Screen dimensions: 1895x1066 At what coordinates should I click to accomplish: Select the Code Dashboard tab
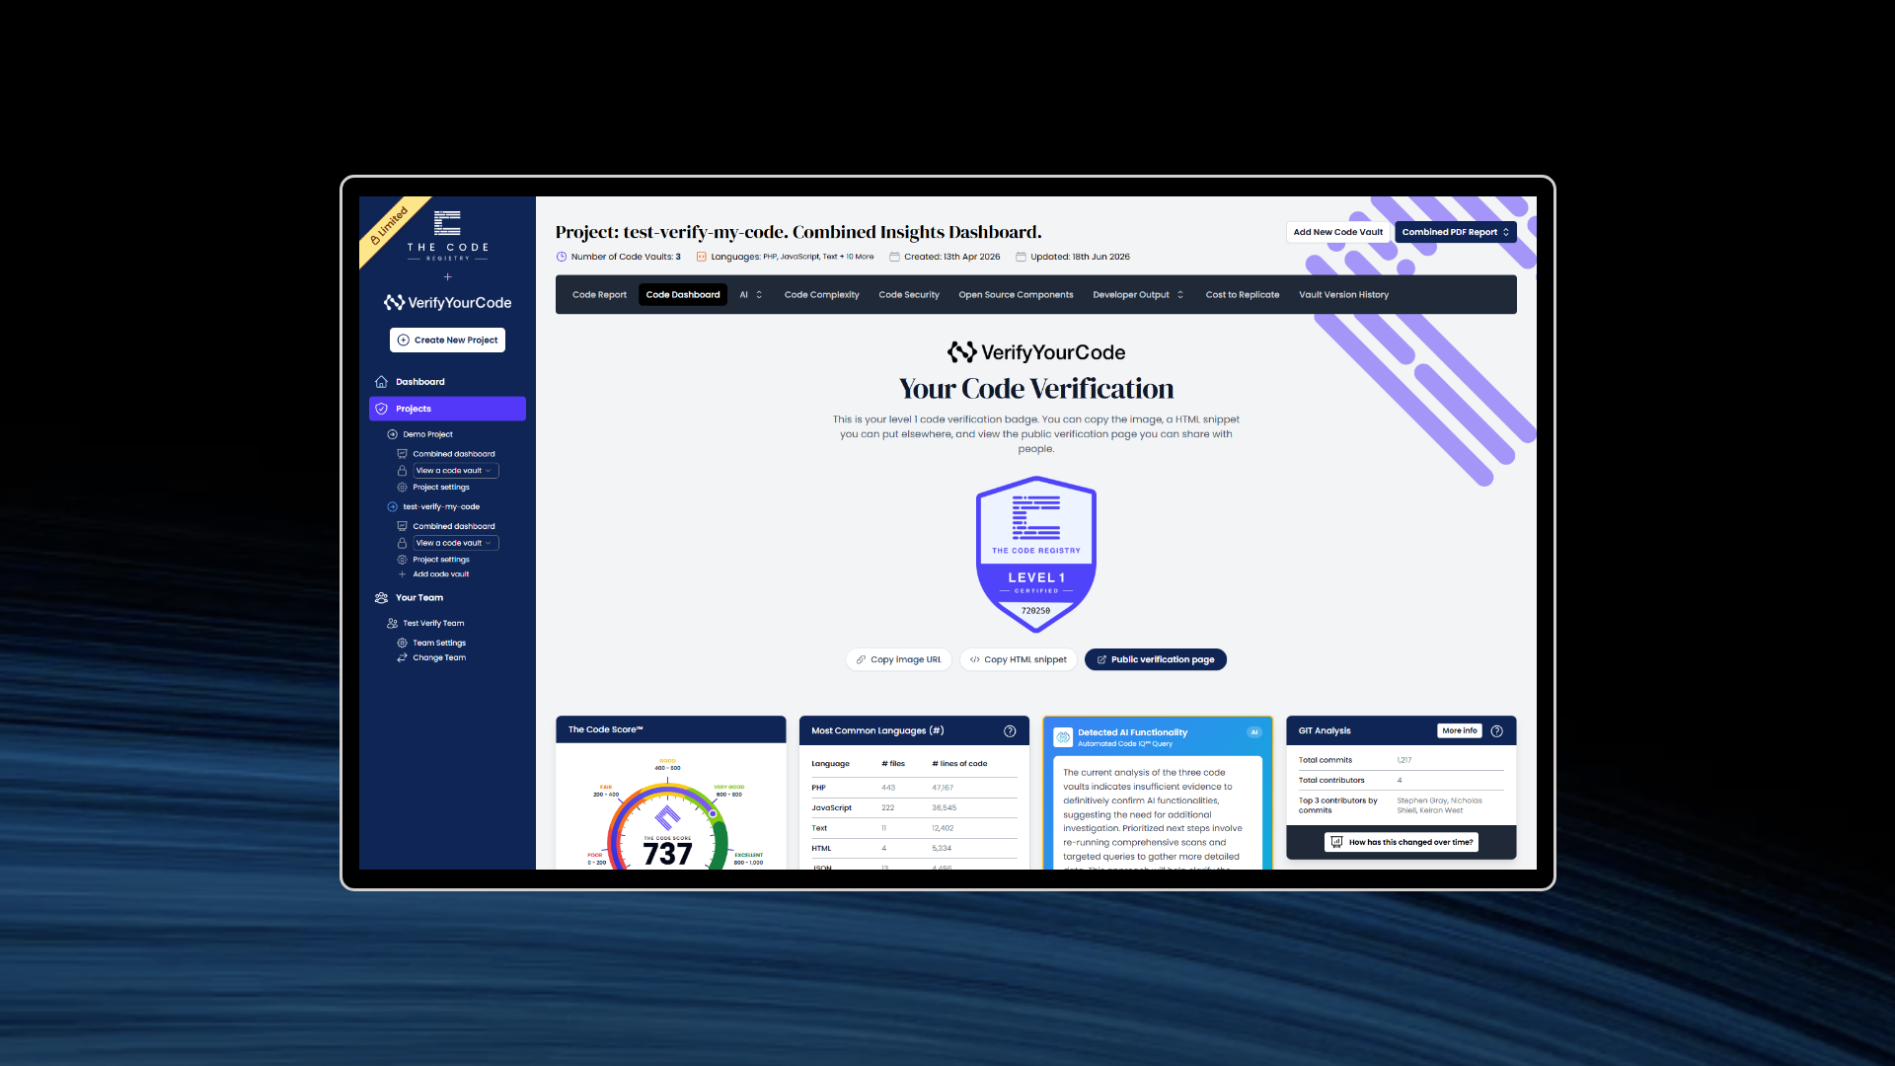pos(683,295)
